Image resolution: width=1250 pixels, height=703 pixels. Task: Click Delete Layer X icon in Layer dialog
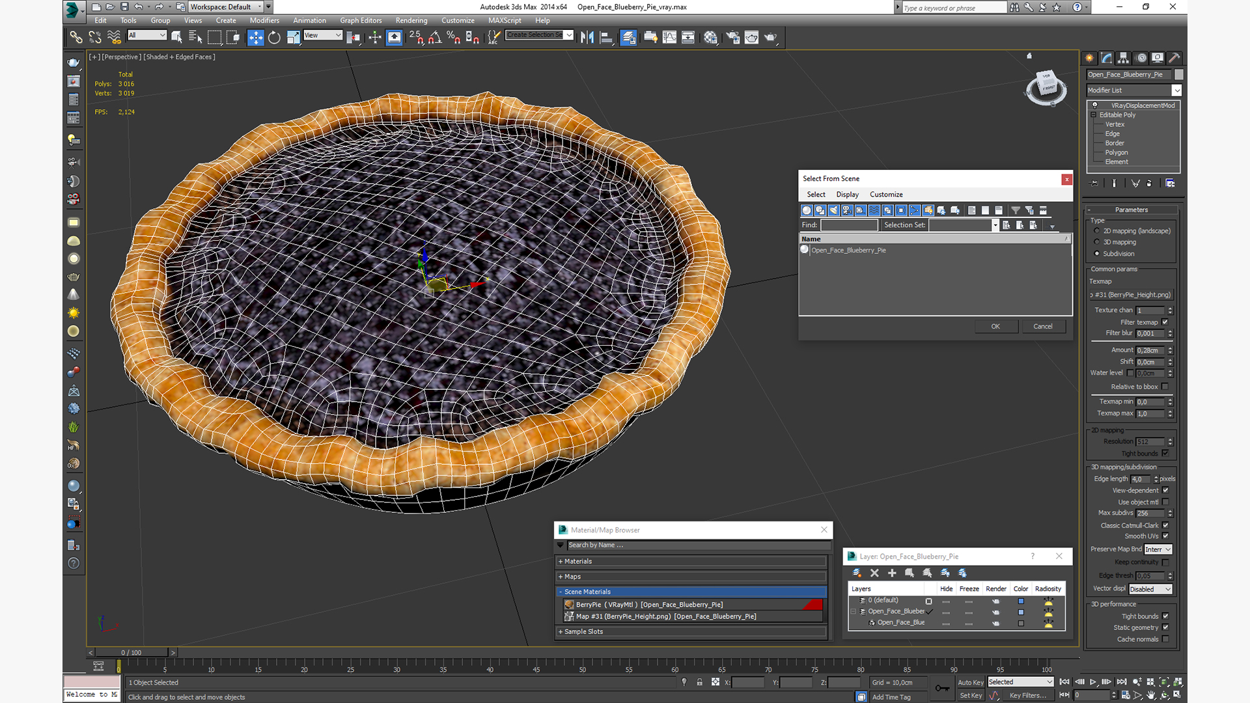(874, 573)
